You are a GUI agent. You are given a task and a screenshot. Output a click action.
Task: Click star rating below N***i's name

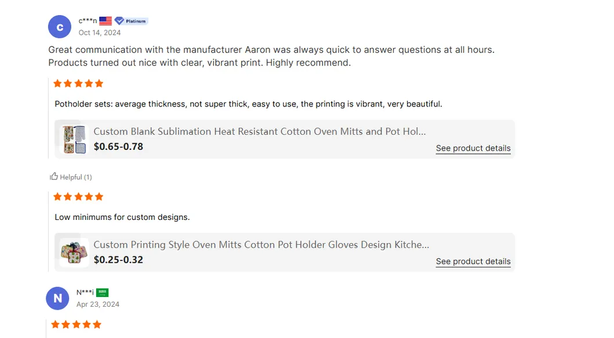click(76, 324)
